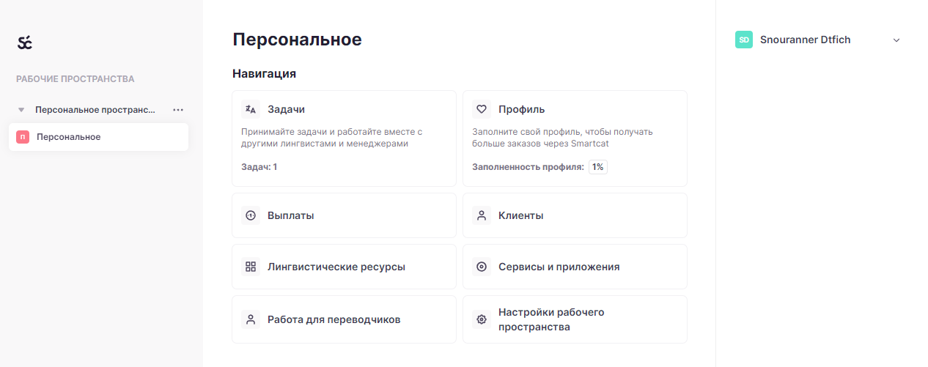The image size is (928, 367).
Task: Click the grid icon beside Лингвистические ресурсы
Action: pyautogui.click(x=251, y=267)
